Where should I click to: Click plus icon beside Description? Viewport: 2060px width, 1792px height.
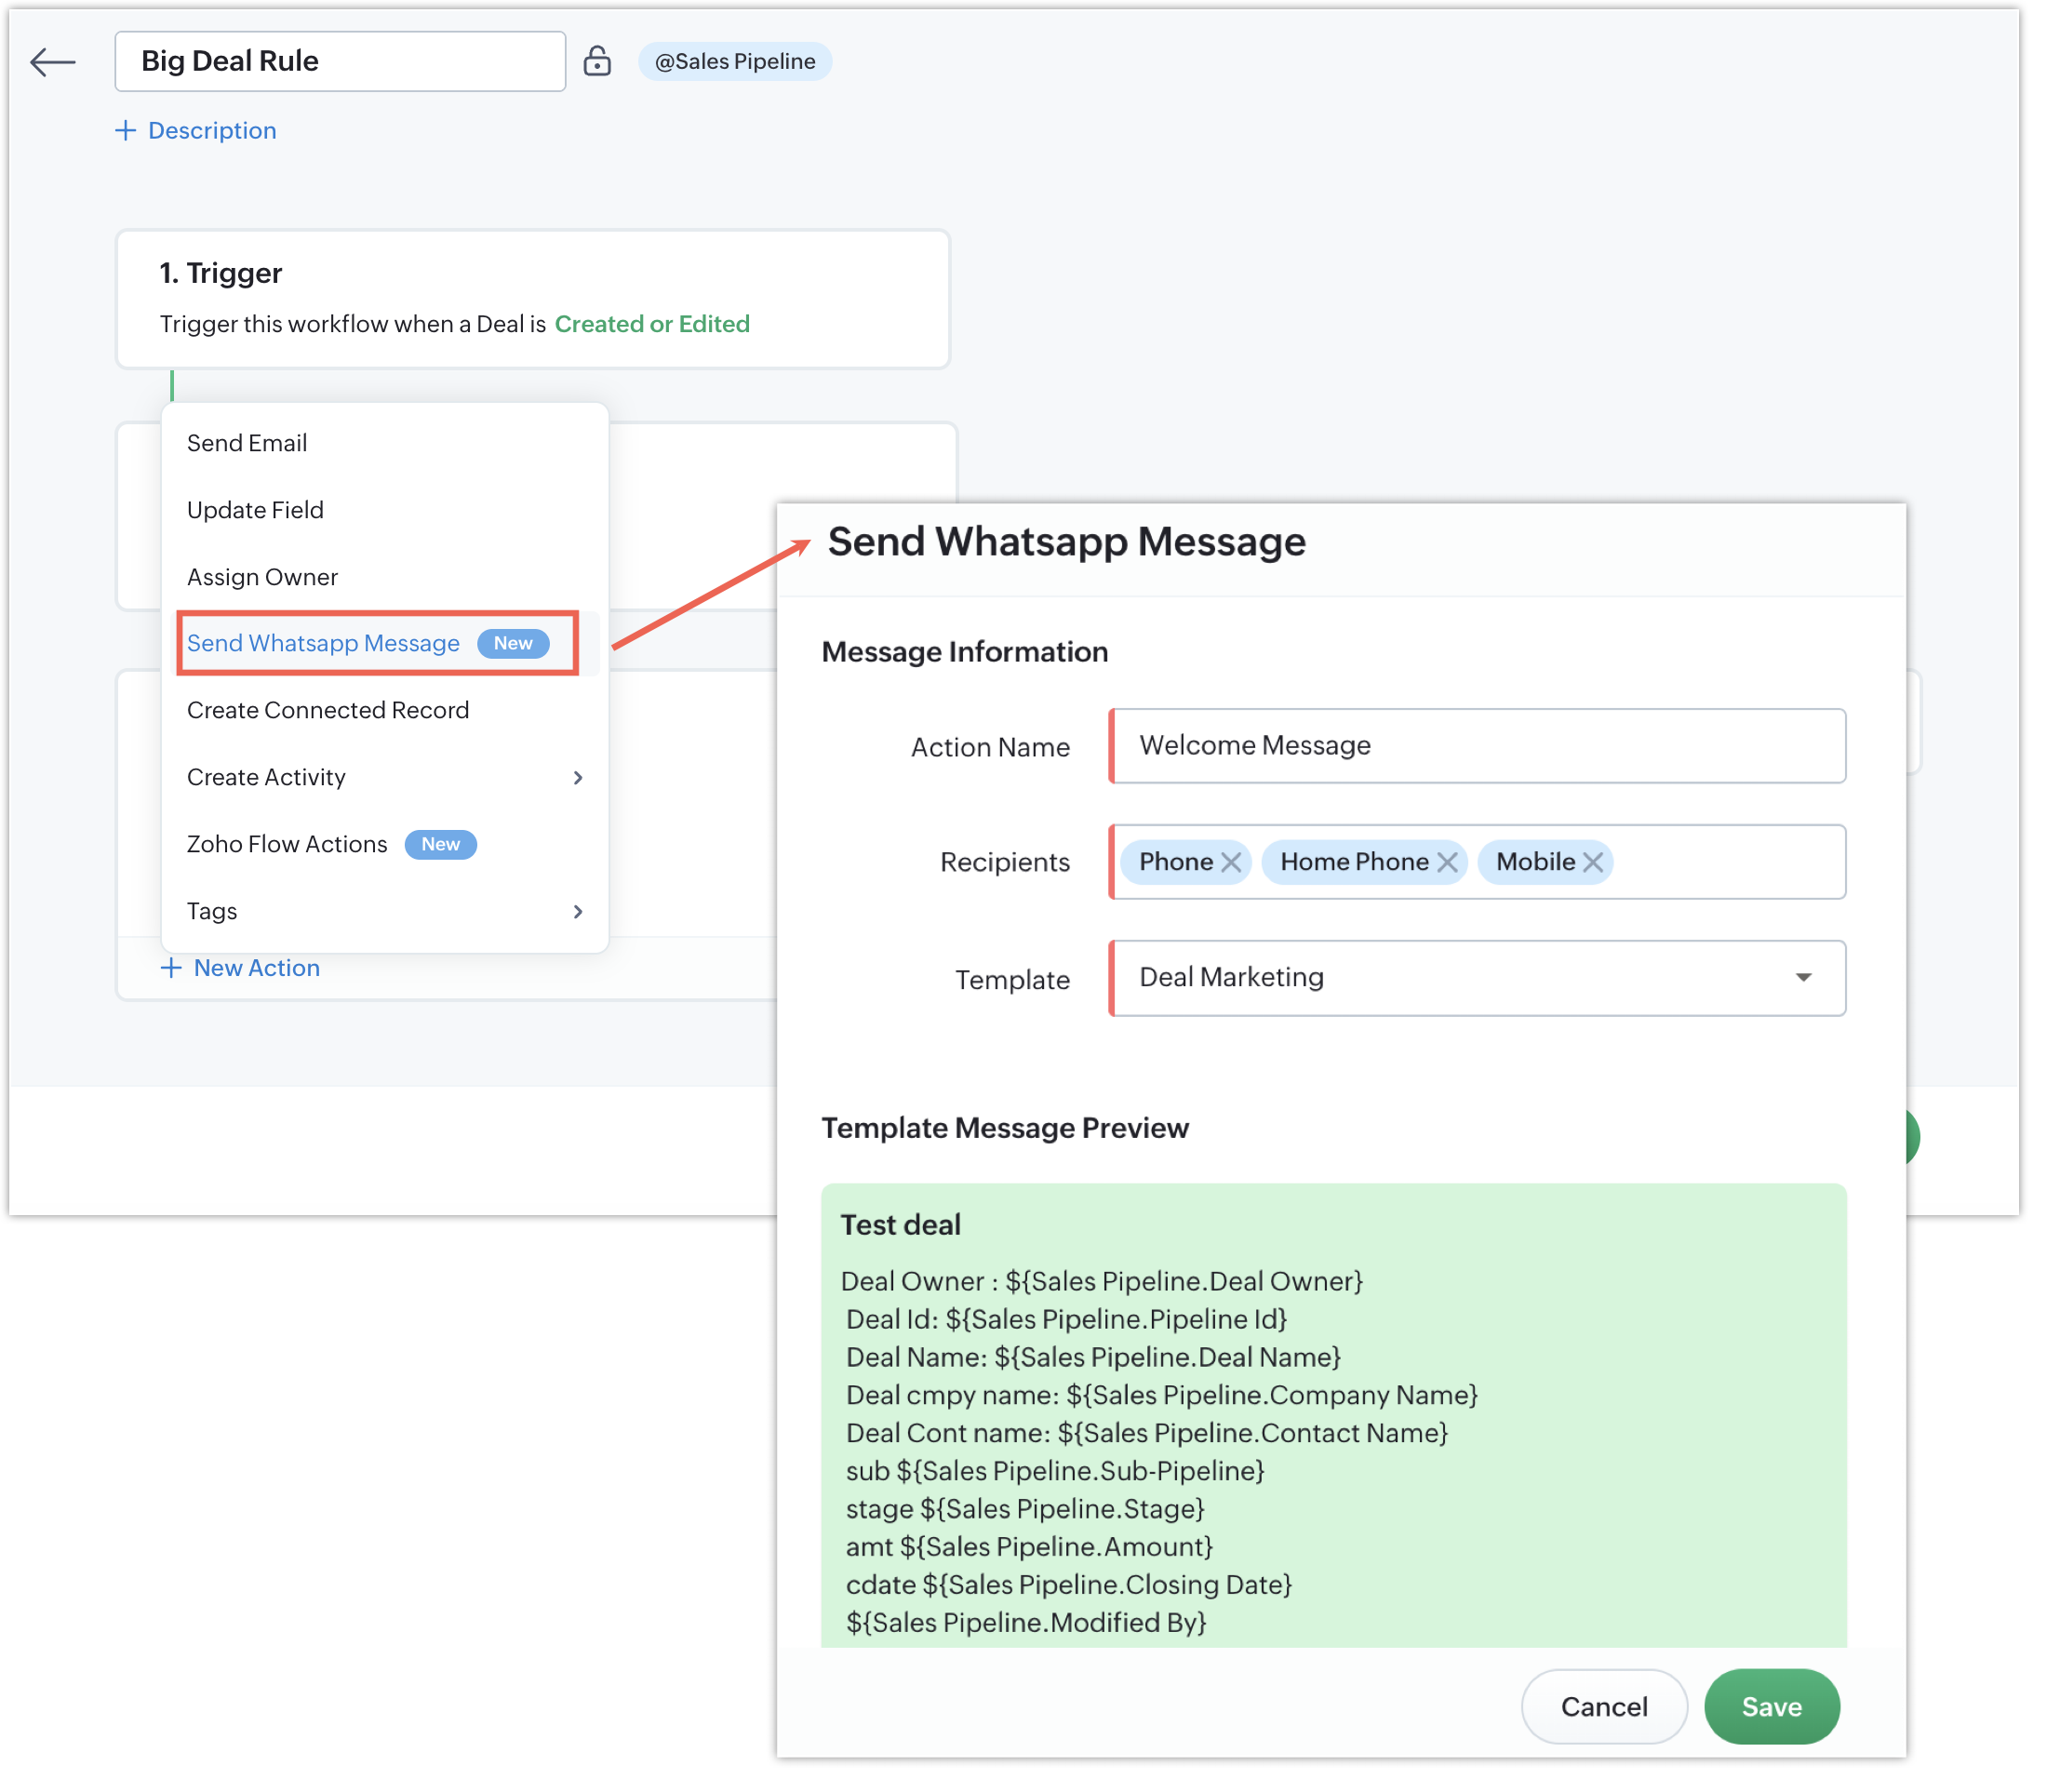coord(125,131)
